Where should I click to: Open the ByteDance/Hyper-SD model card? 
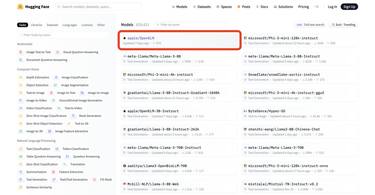tap(300, 113)
